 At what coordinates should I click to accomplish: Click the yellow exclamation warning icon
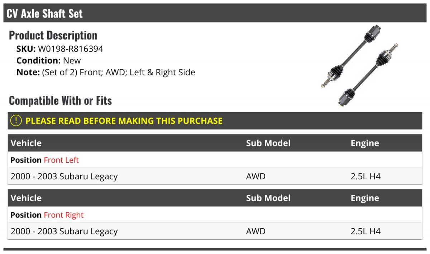tap(16, 121)
